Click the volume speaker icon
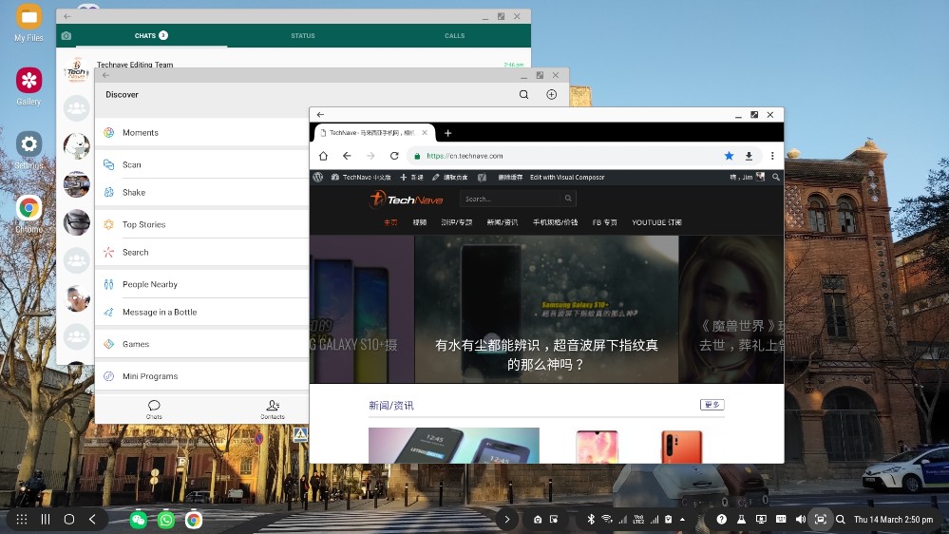This screenshot has width=949, height=534. point(800,519)
